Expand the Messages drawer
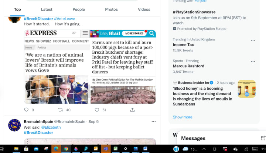This screenshot has width=266, height=153. [x=193, y=138]
